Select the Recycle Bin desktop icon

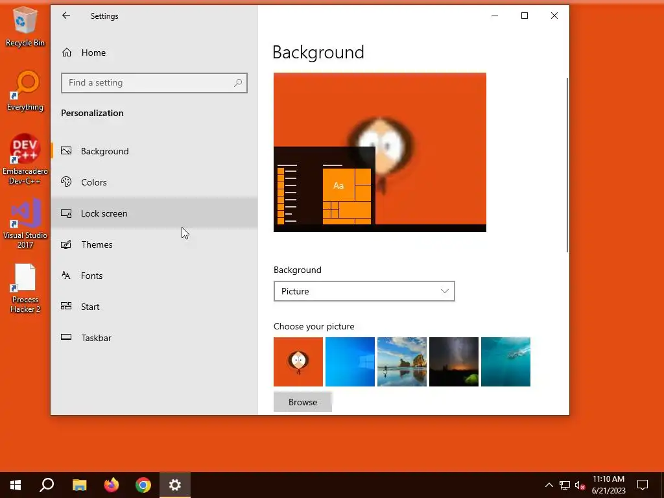(25, 27)
